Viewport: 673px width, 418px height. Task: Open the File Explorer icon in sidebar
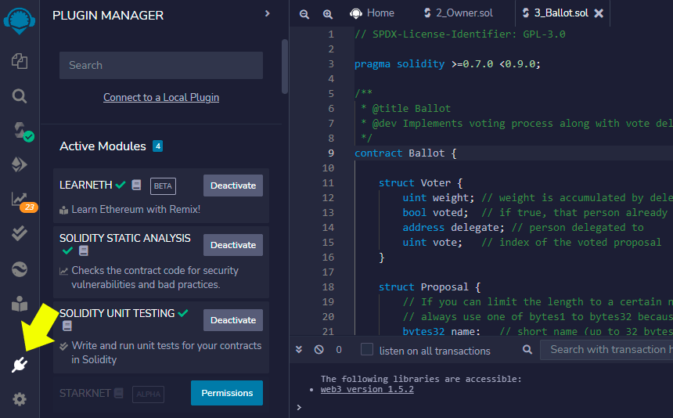20,61
